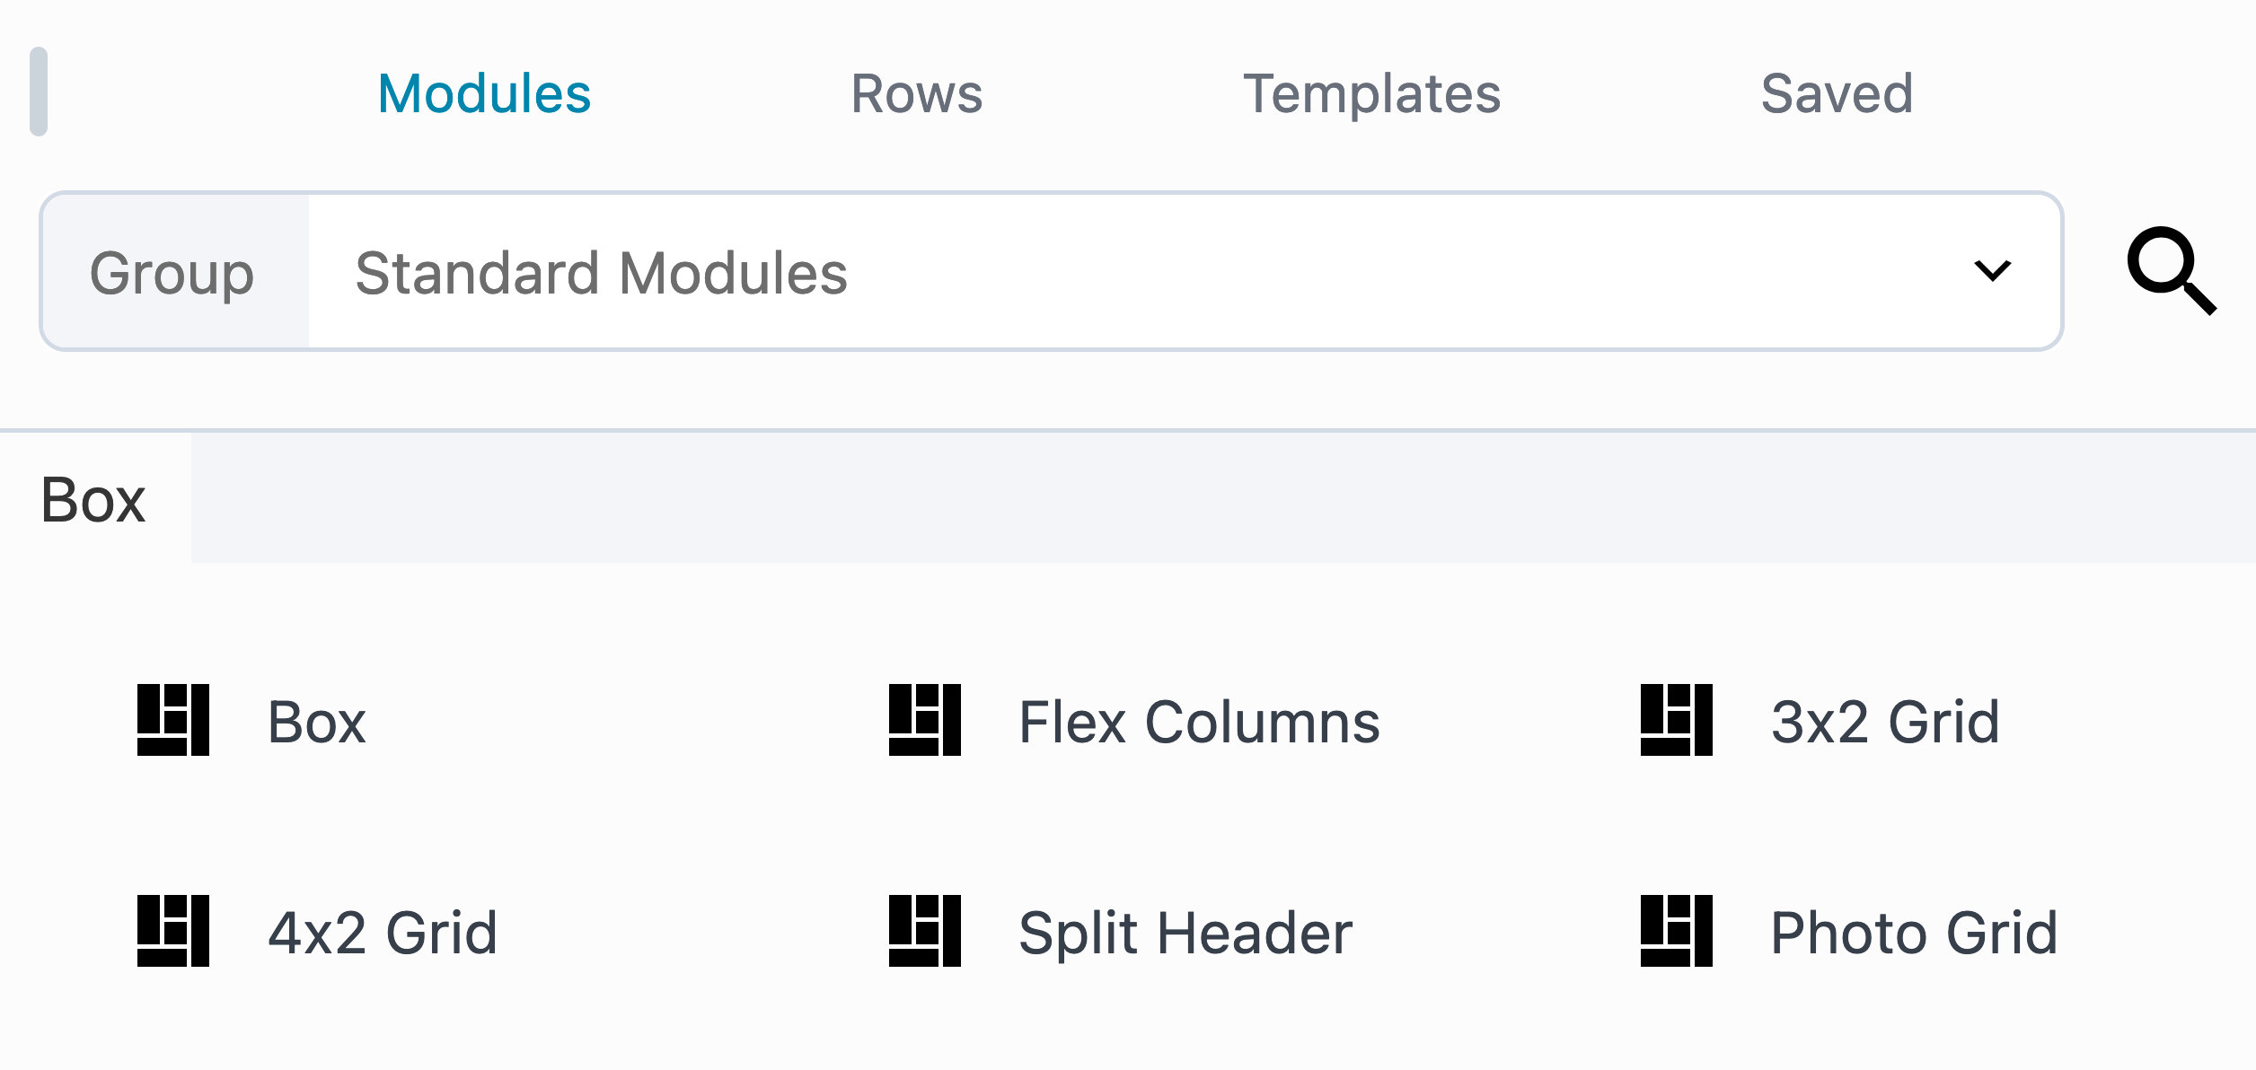Select the Box module label text

(316, 721)
